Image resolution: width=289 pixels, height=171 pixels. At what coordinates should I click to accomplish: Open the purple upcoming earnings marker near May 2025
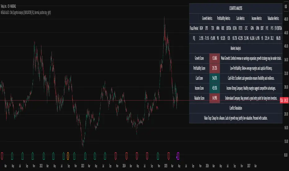[x=178, y=156]
